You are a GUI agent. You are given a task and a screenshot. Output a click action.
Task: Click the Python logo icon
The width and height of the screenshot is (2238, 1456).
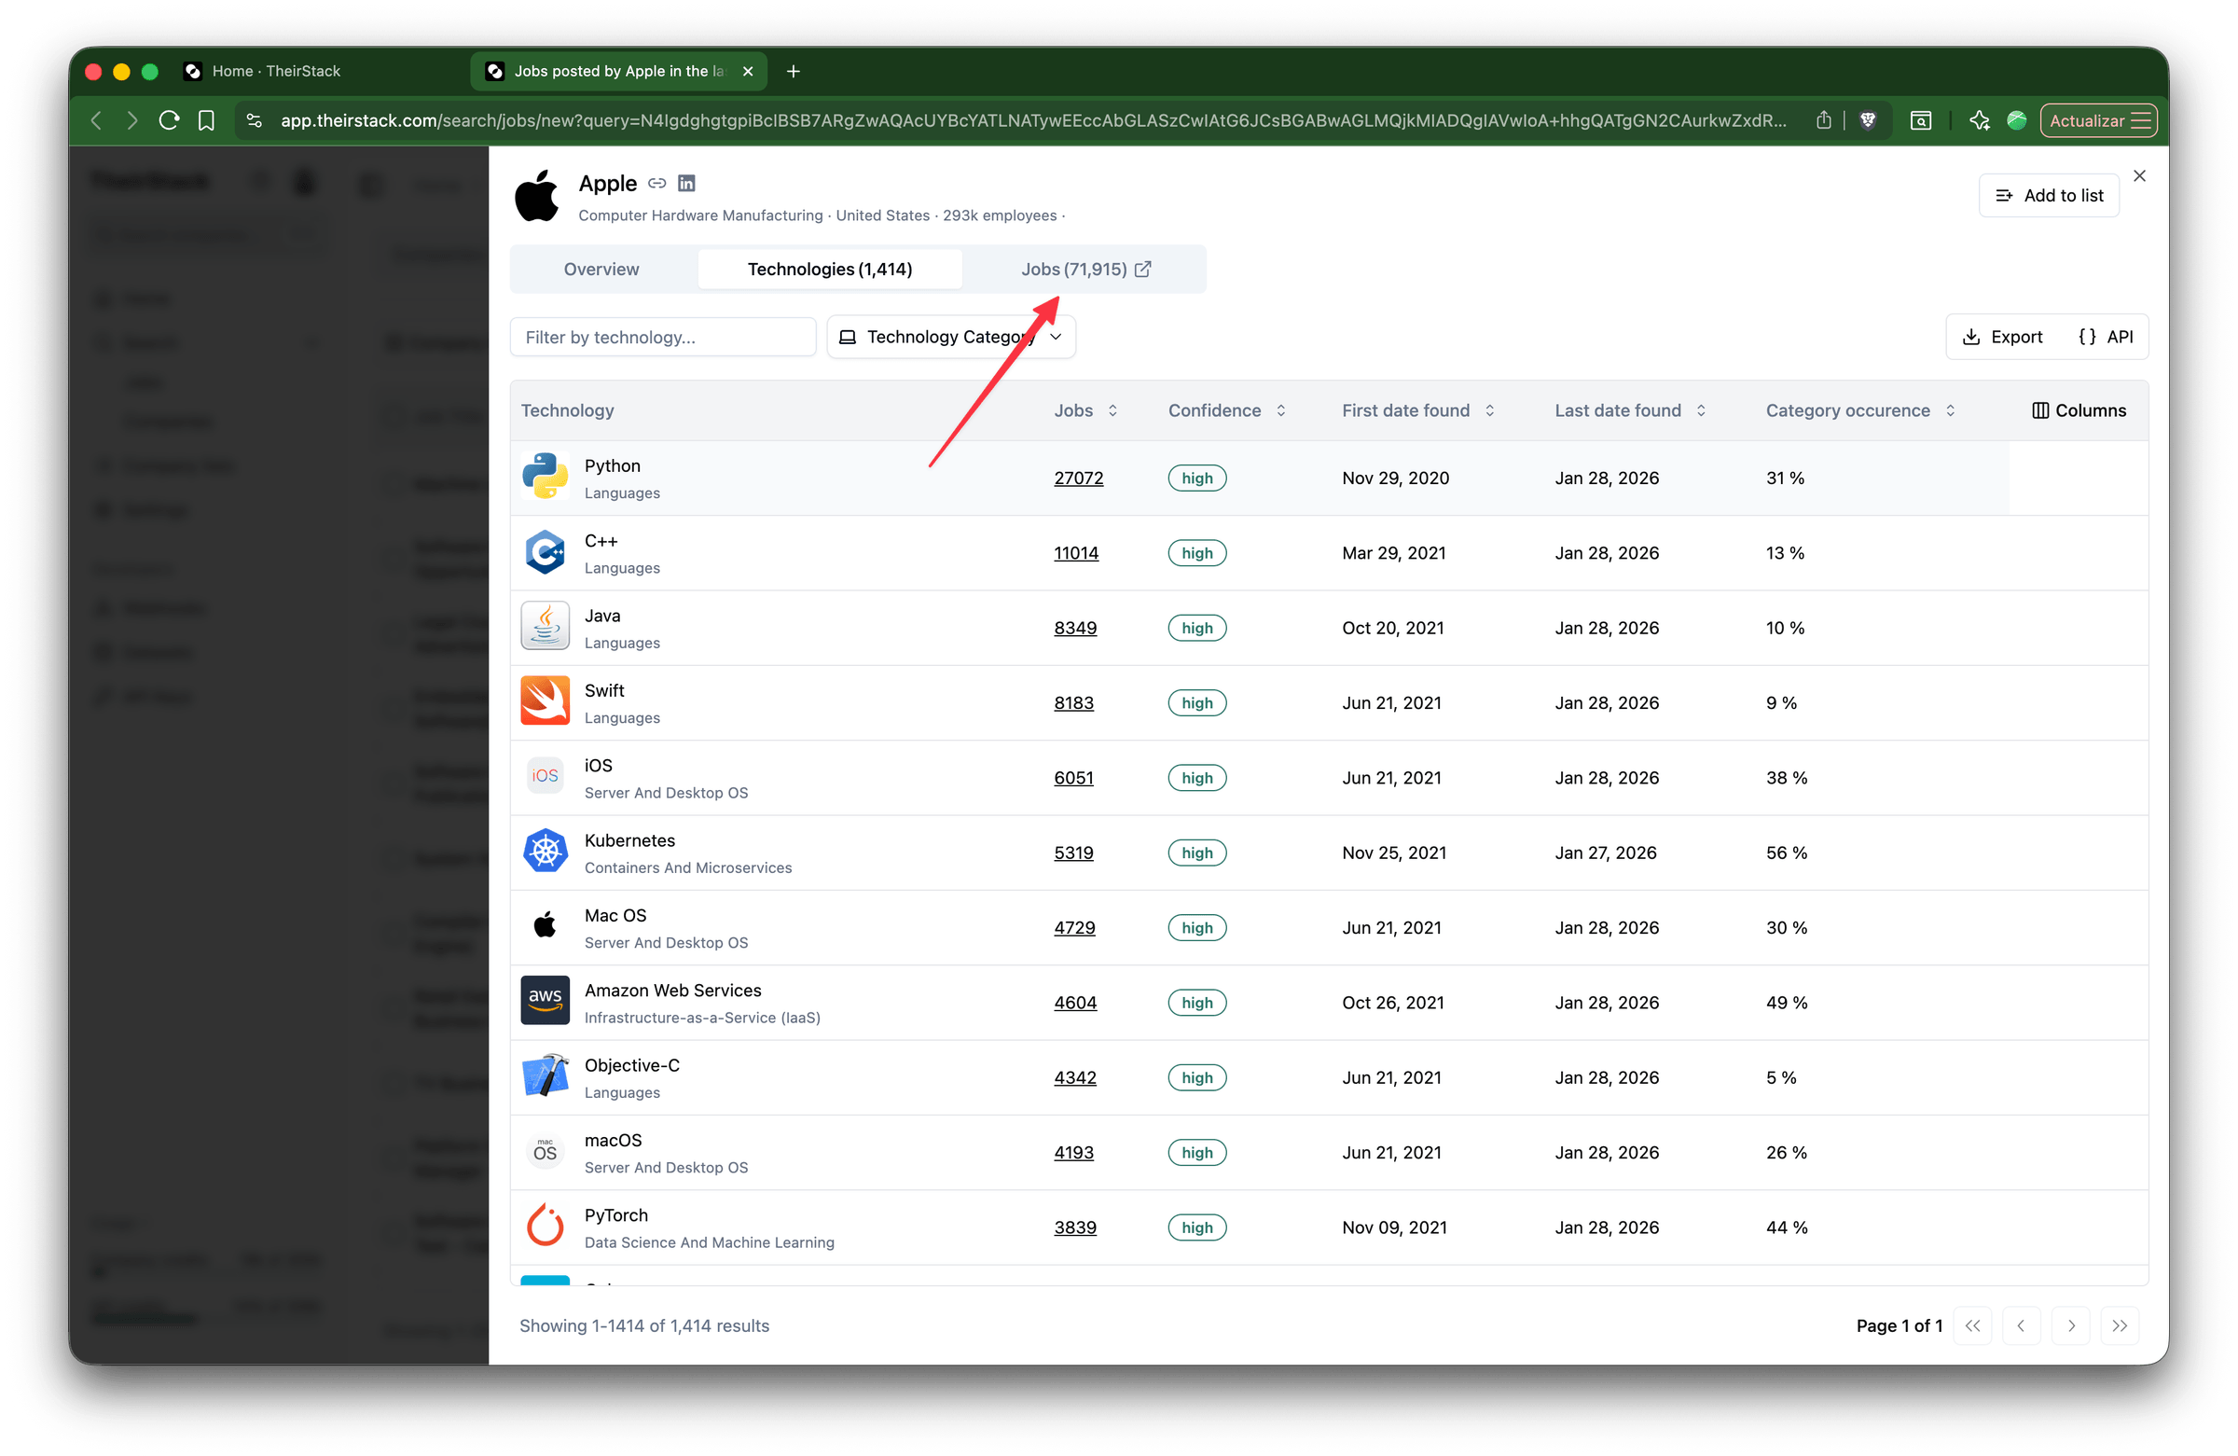(546, 476)
